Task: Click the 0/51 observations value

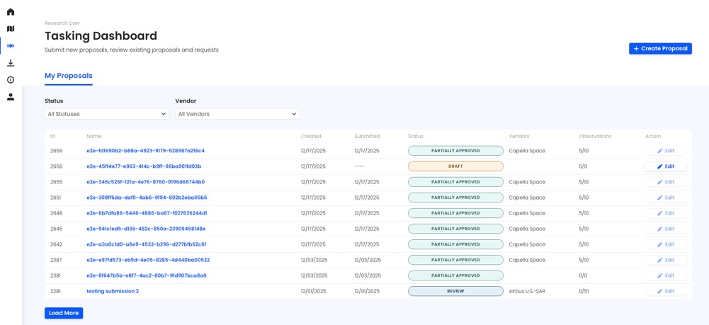Action: pyautogui.click(x=584, y=291)
